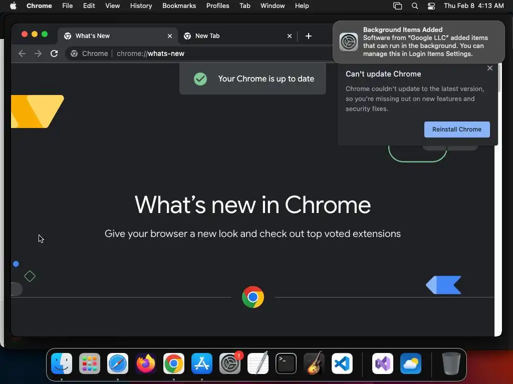Viewport: 513px width, 384px height.
Task: Click the Chrome site info icon in address bar
Action: (74, 53)
